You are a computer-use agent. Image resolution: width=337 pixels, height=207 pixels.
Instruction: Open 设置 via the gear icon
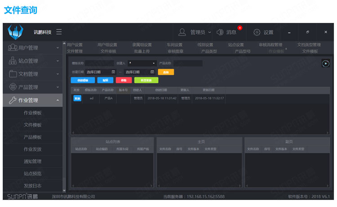pos(257,32)
